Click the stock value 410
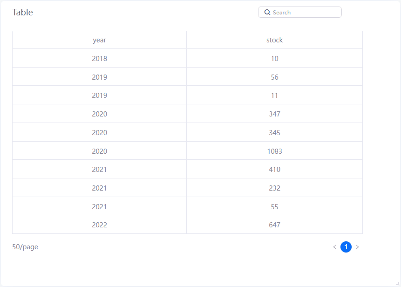 tap(274, 170)
